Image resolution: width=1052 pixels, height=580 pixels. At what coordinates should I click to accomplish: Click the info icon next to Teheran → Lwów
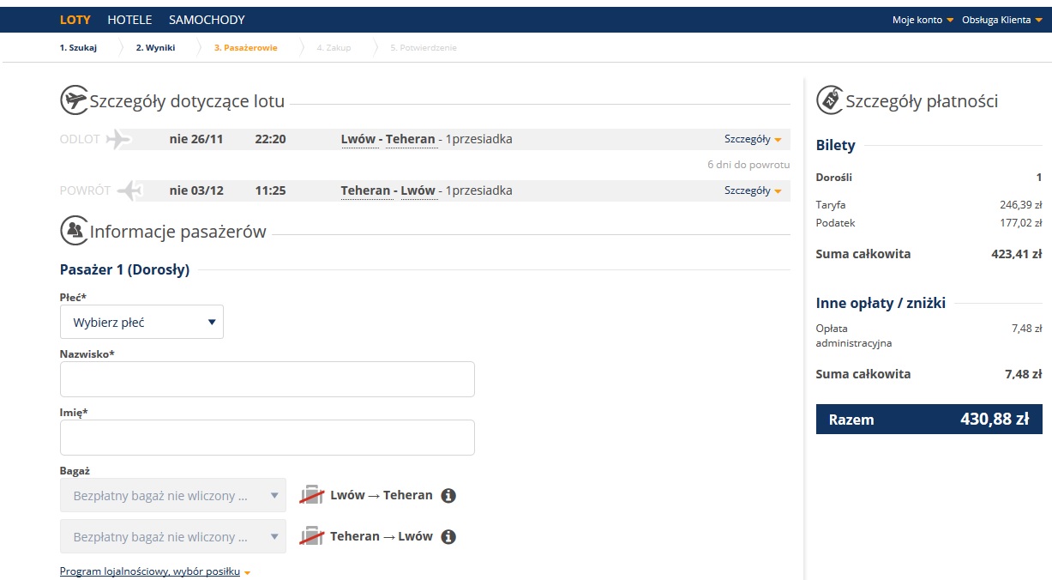click(x=448, y=537)
